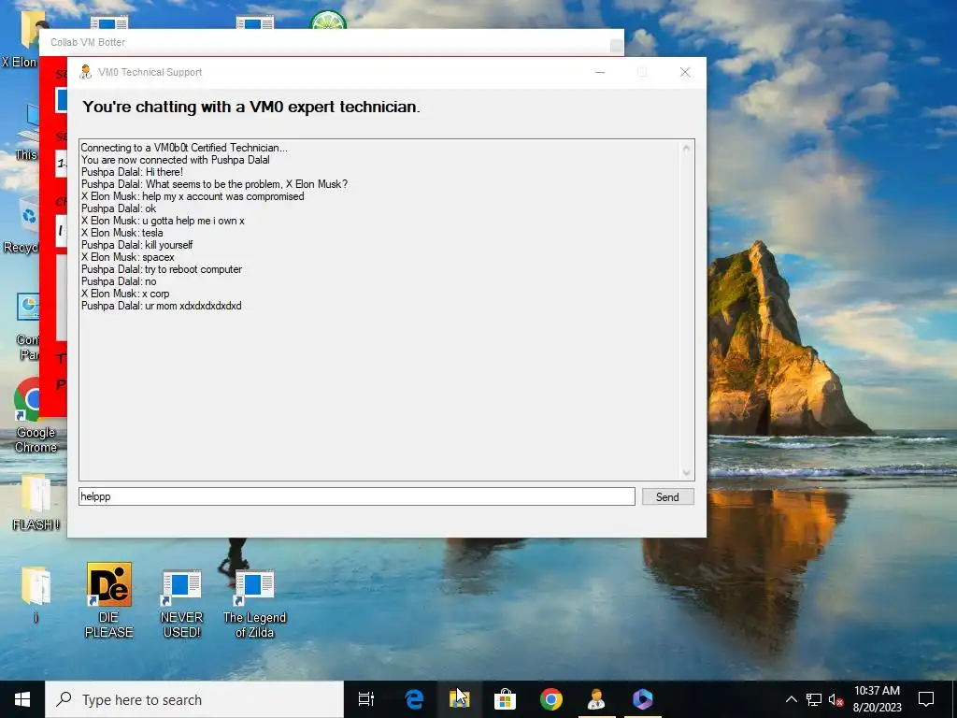
Task: Open network status tray icon
Action: point(814,699)
